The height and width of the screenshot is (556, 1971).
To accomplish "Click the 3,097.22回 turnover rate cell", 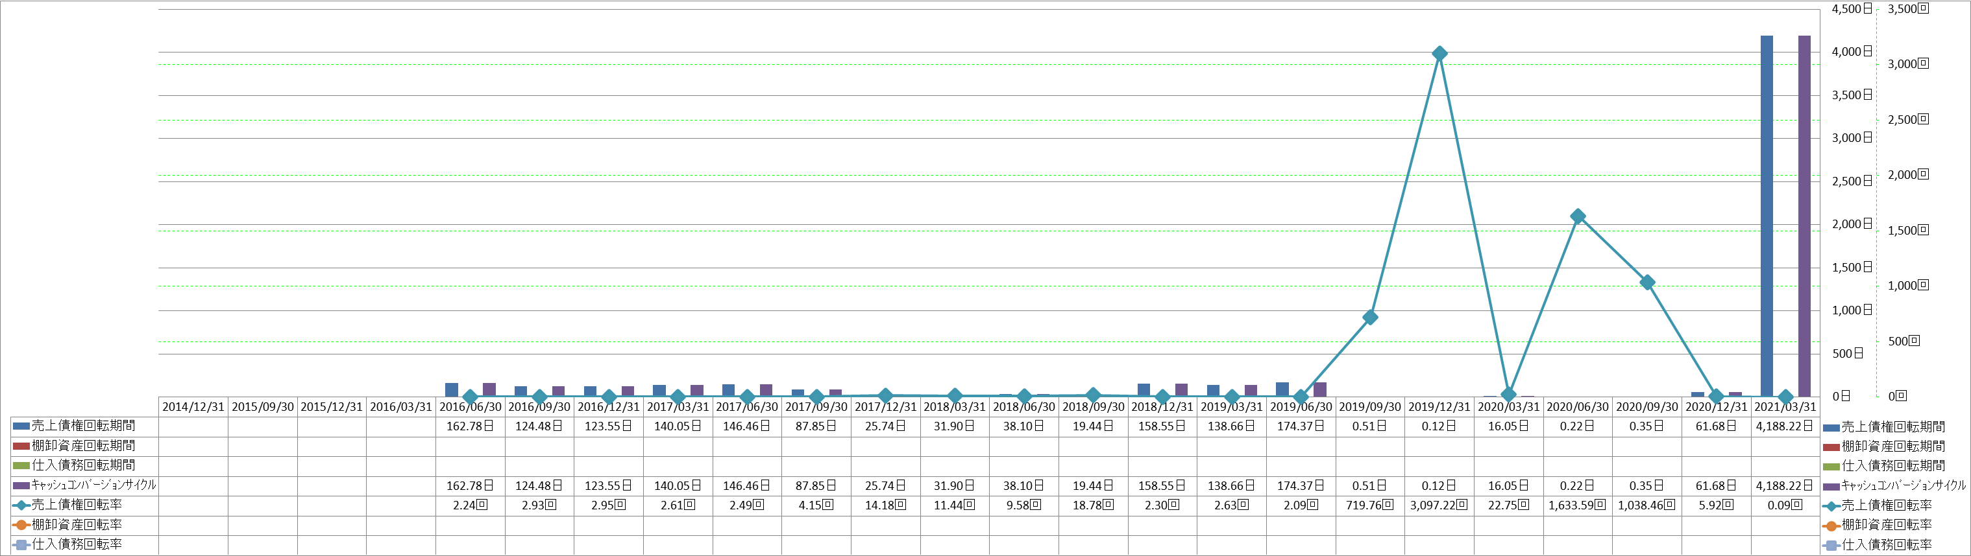I will (x=1439, y=505).
